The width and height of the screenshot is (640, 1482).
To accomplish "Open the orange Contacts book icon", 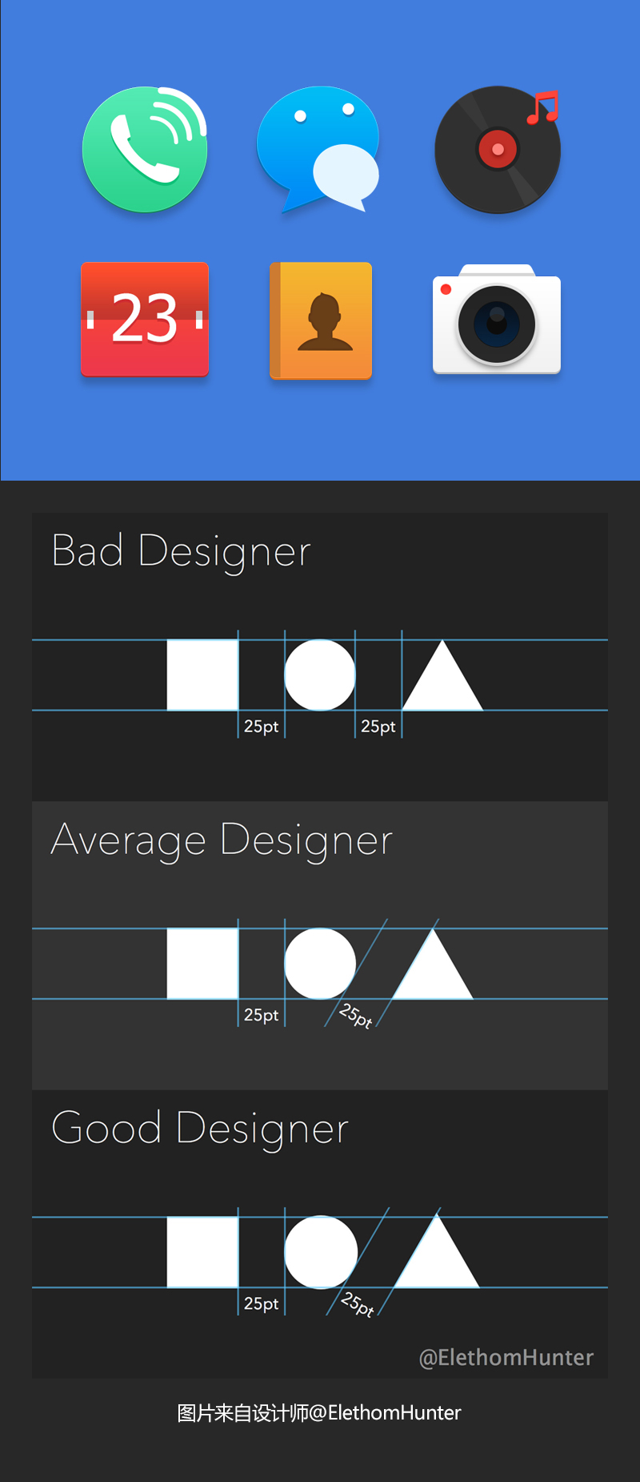I will coord(322,320).
